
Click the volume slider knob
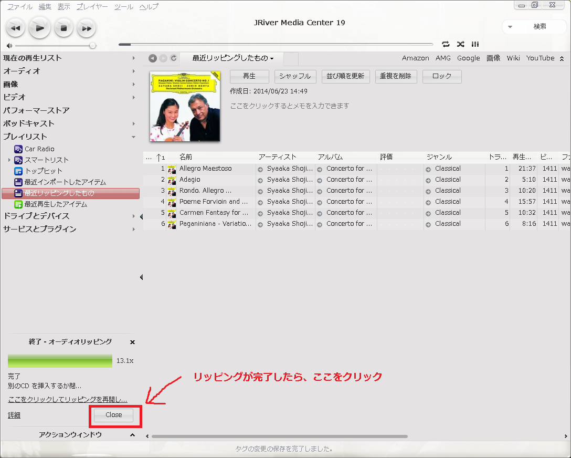pyautogui.click(x=93, y=46)
